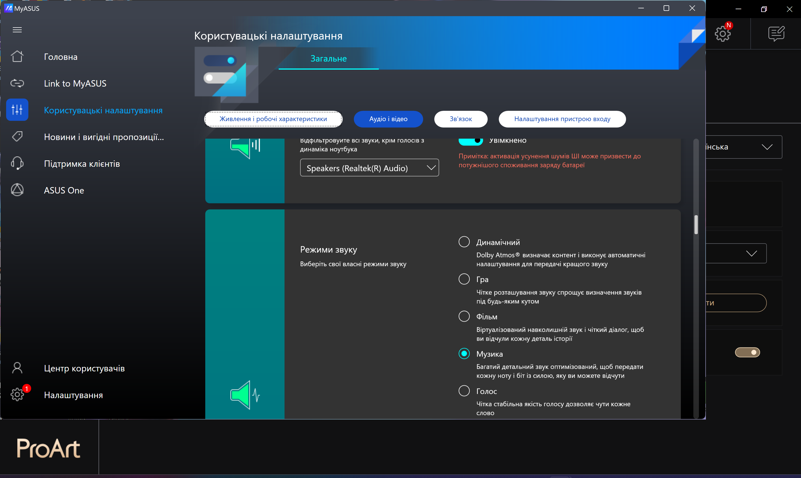Select the Динамічний sound mode
Viewport: 801px width, 478px height.
click(464, 242)
